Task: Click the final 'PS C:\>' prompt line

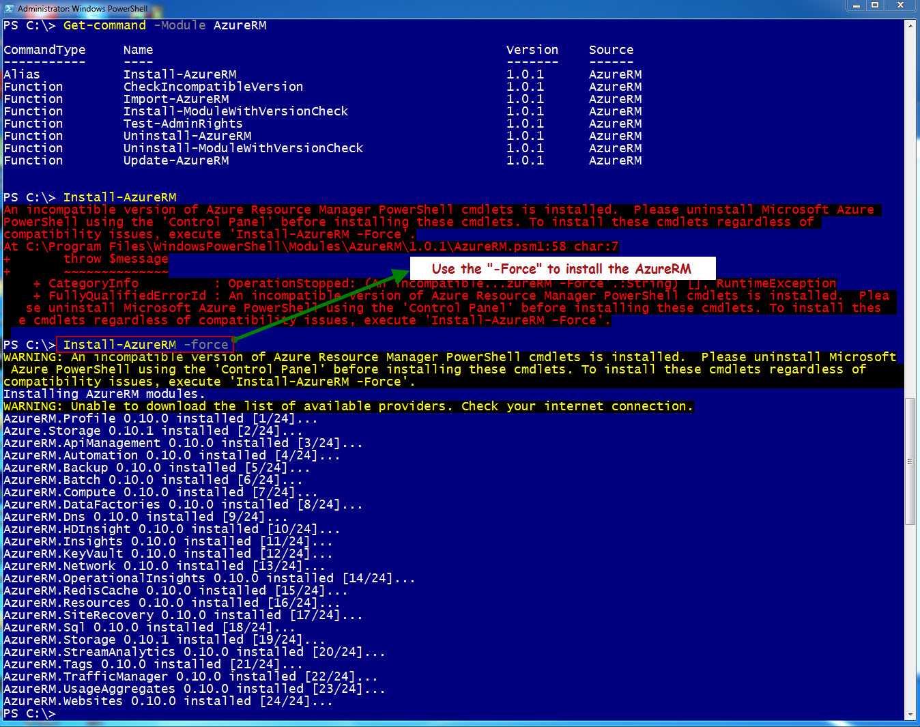Action: click(x=29, y=713)
